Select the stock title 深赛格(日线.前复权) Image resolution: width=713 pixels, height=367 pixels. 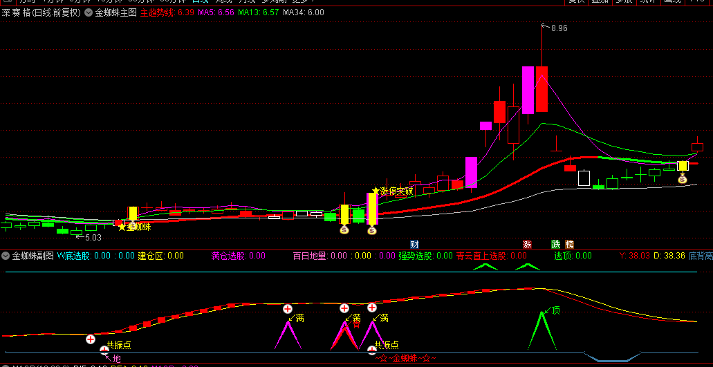pos(41,12)
